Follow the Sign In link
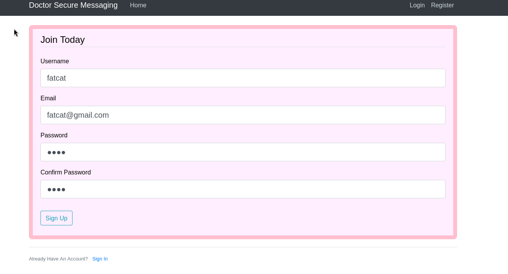Image resolution: width=508 pixels, height=274 pixels. 100,259
